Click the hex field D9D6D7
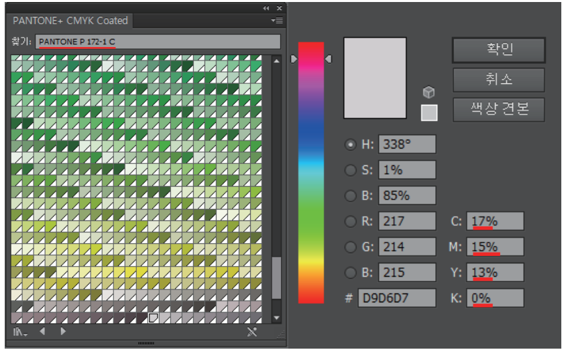This screenshot has height=354, width=566. tap(397, 298)
